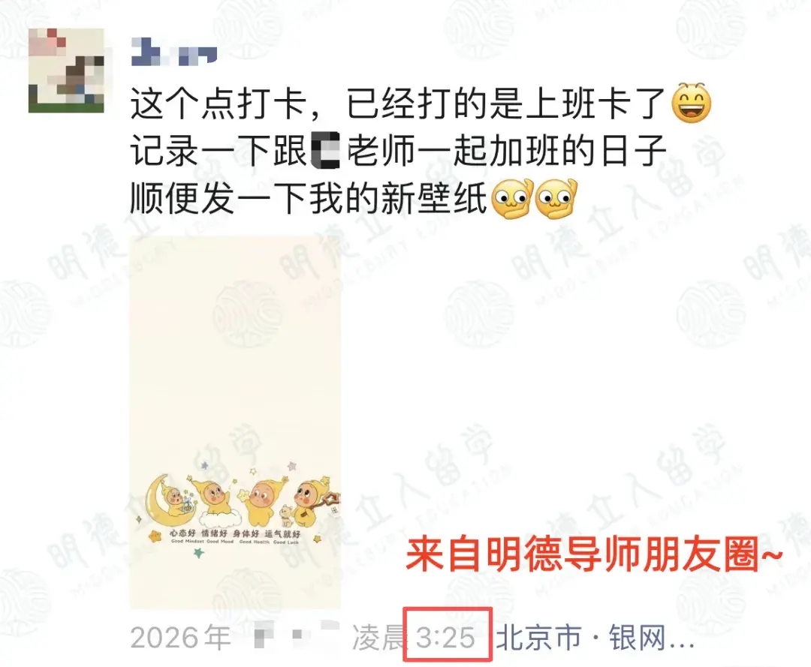The height and width of the screenshot is (667, 811).
Task: Click the red 来自明德导师朋友圈~ caption
Action: (594, 554)
